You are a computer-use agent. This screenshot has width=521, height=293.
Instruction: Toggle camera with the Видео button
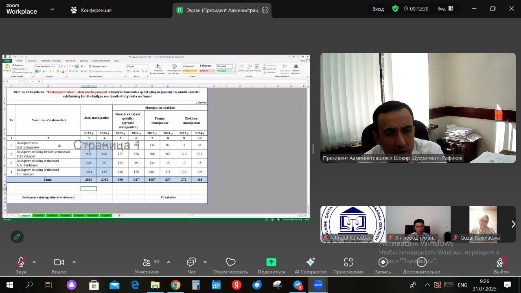pyautogui.click(x=59, y=262)
